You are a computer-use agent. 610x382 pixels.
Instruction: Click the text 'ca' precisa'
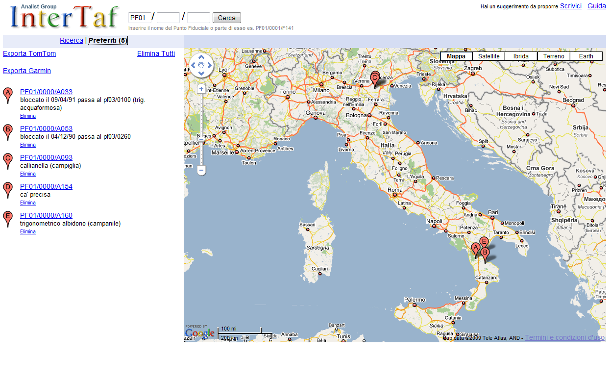[x=35, y=195]
